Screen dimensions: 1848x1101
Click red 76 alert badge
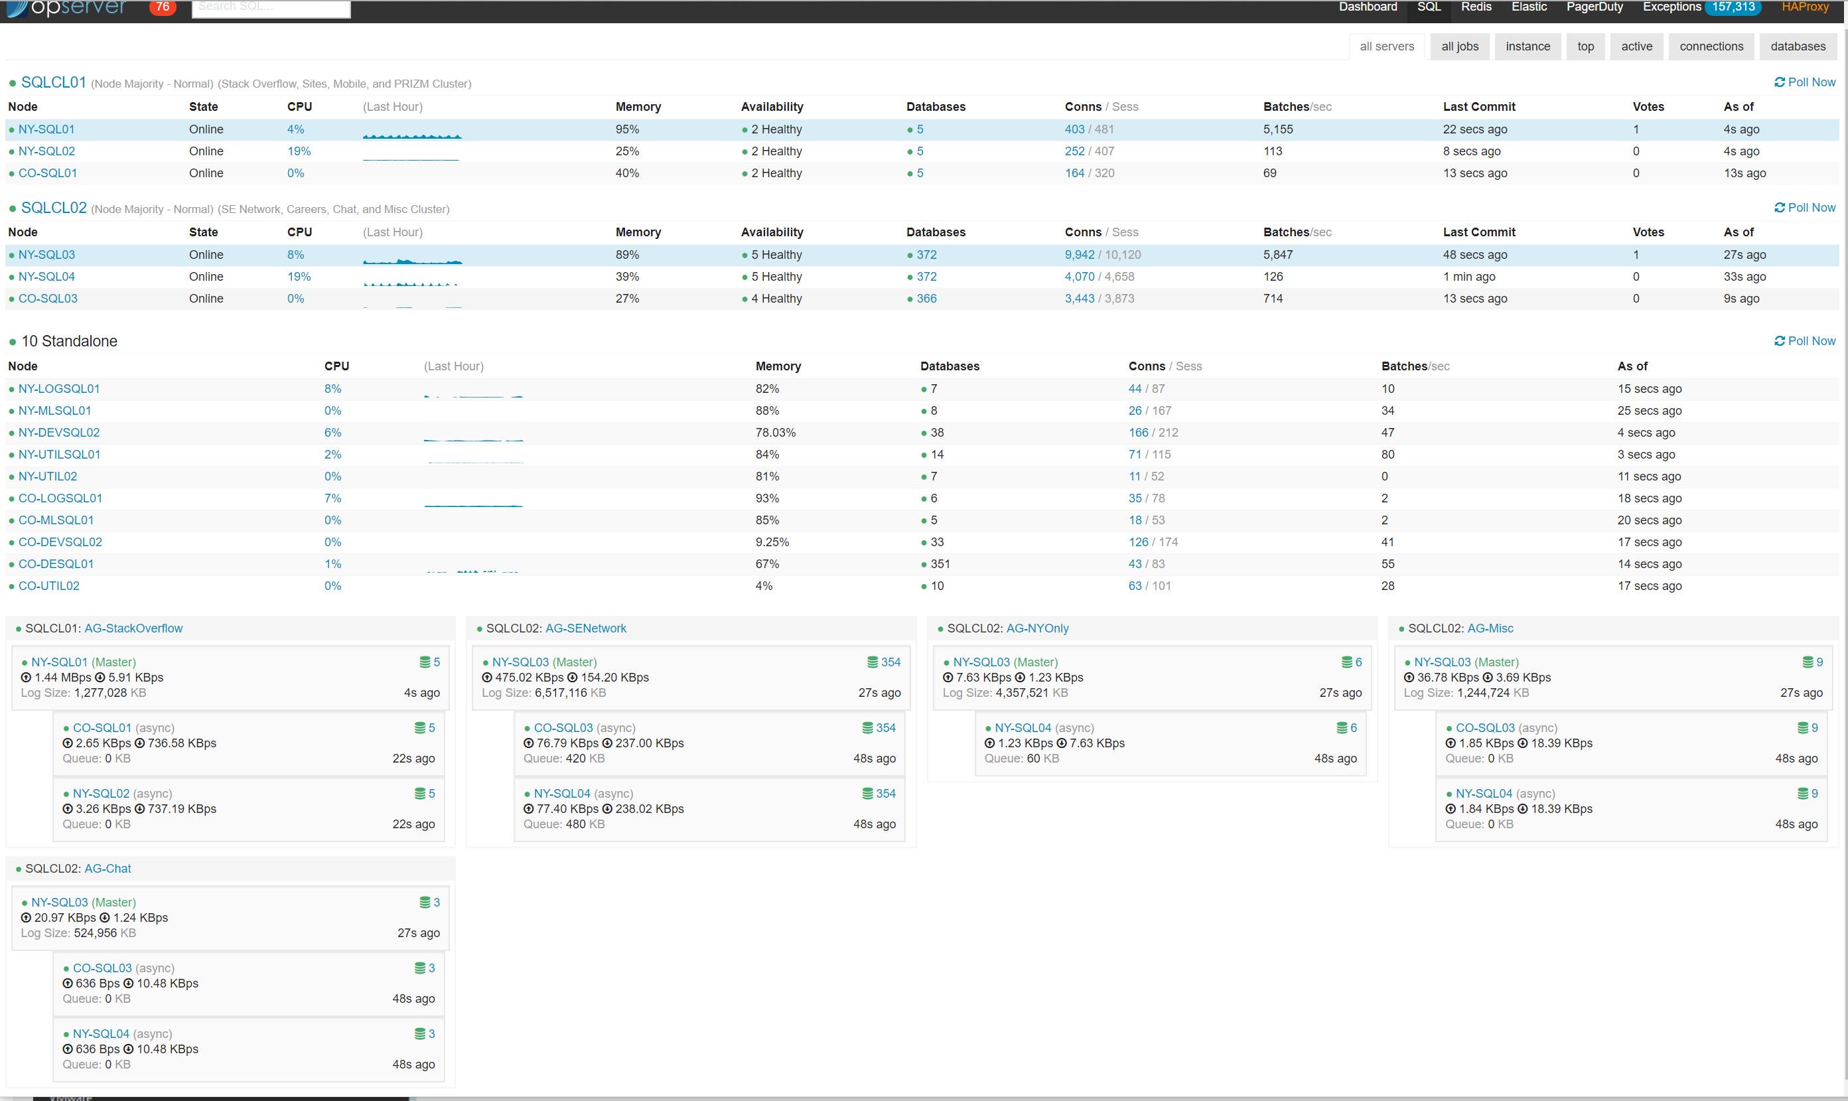163,7
